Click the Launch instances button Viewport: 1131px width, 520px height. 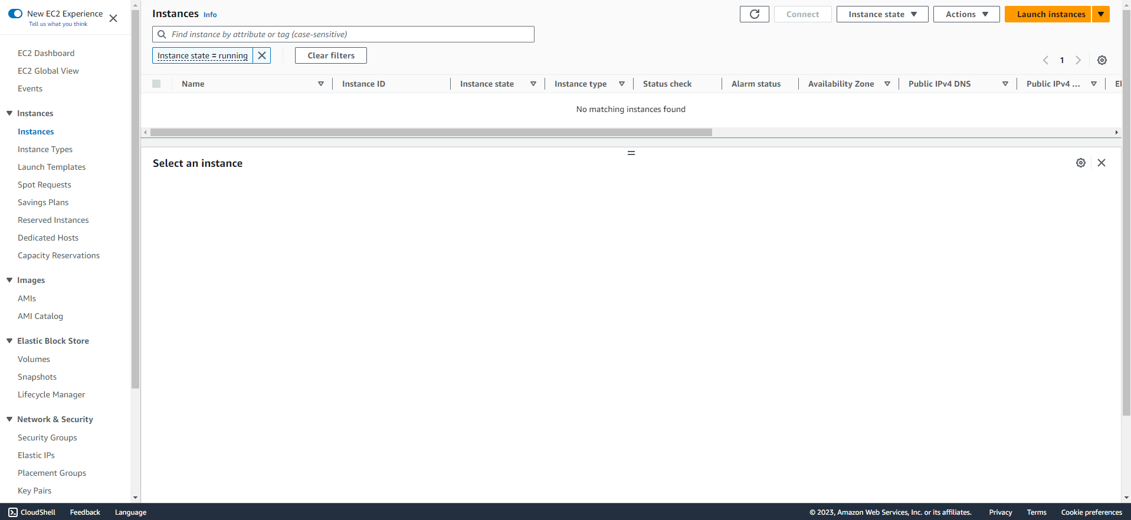(1048, 14)
